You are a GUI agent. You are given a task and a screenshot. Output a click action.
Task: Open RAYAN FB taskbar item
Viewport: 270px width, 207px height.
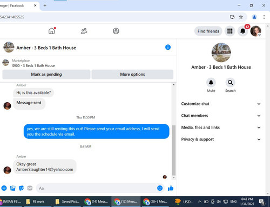coord(10,202)
